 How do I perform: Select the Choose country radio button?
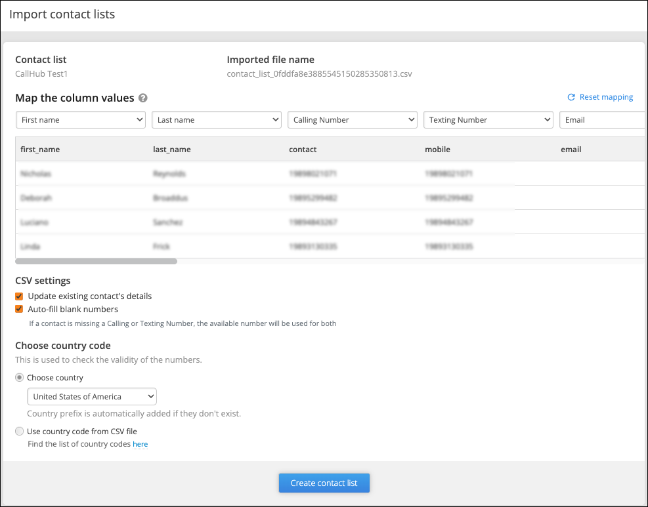20,377
